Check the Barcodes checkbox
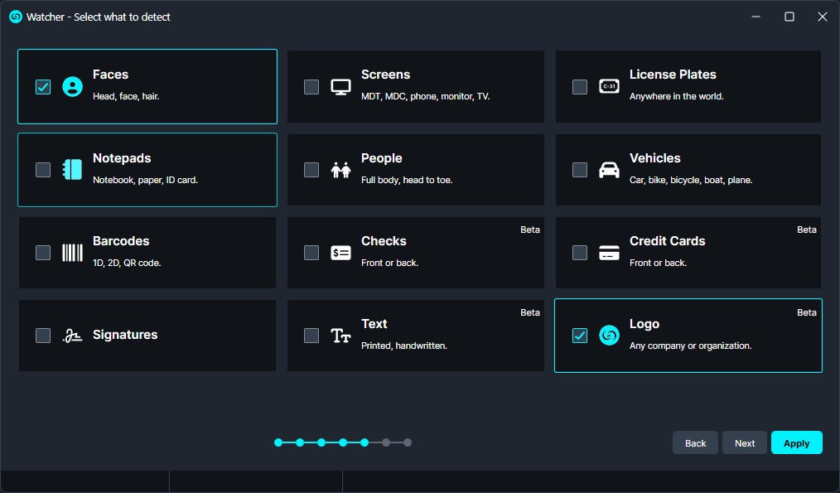Viewport: 840px width, 493px height. [x=43, y=253]
